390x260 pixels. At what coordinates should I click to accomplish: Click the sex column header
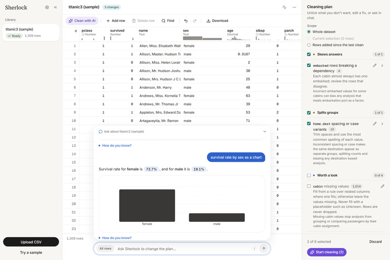click(202, 34)
